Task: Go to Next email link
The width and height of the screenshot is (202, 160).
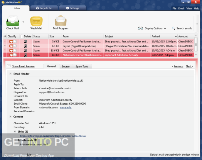Action: point(188,66)
